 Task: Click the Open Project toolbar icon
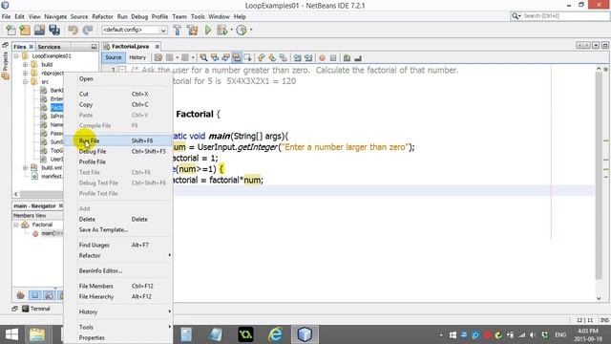click(40, 30)
